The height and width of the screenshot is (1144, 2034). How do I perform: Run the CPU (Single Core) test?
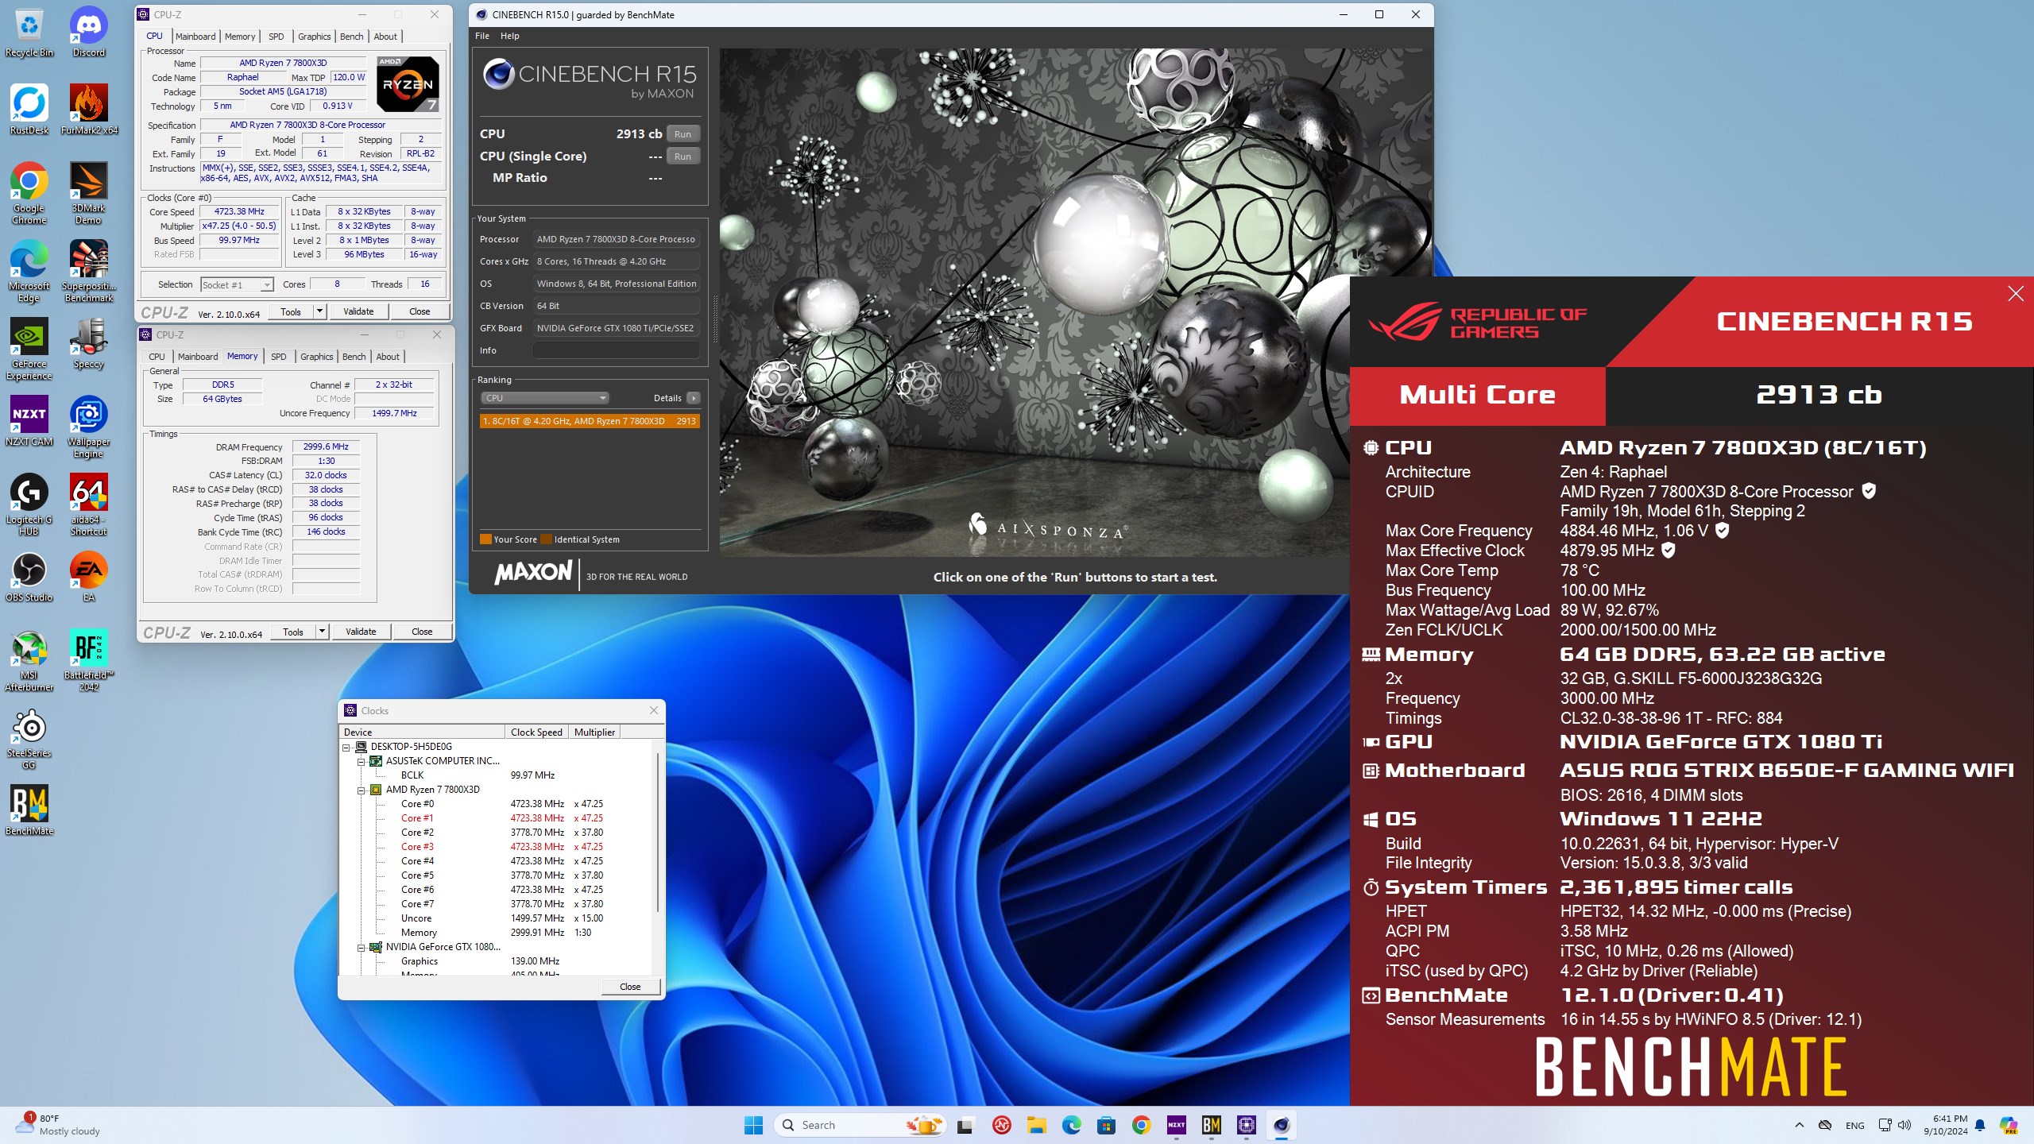[x=683, y=157]
